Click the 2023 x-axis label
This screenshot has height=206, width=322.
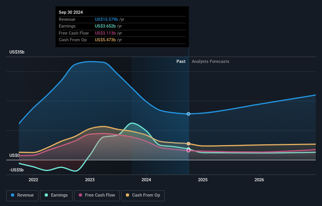(x=90, y=180)
